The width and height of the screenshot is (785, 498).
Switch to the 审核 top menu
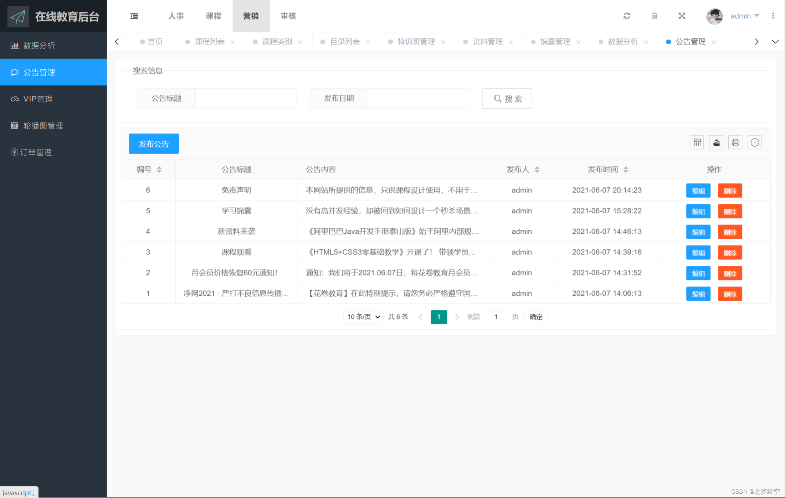288,16
